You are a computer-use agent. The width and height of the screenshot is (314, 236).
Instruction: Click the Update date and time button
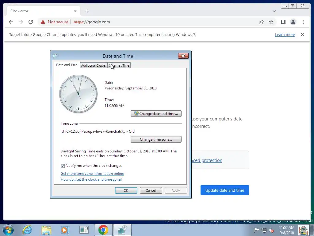click(x=225, y=190)
